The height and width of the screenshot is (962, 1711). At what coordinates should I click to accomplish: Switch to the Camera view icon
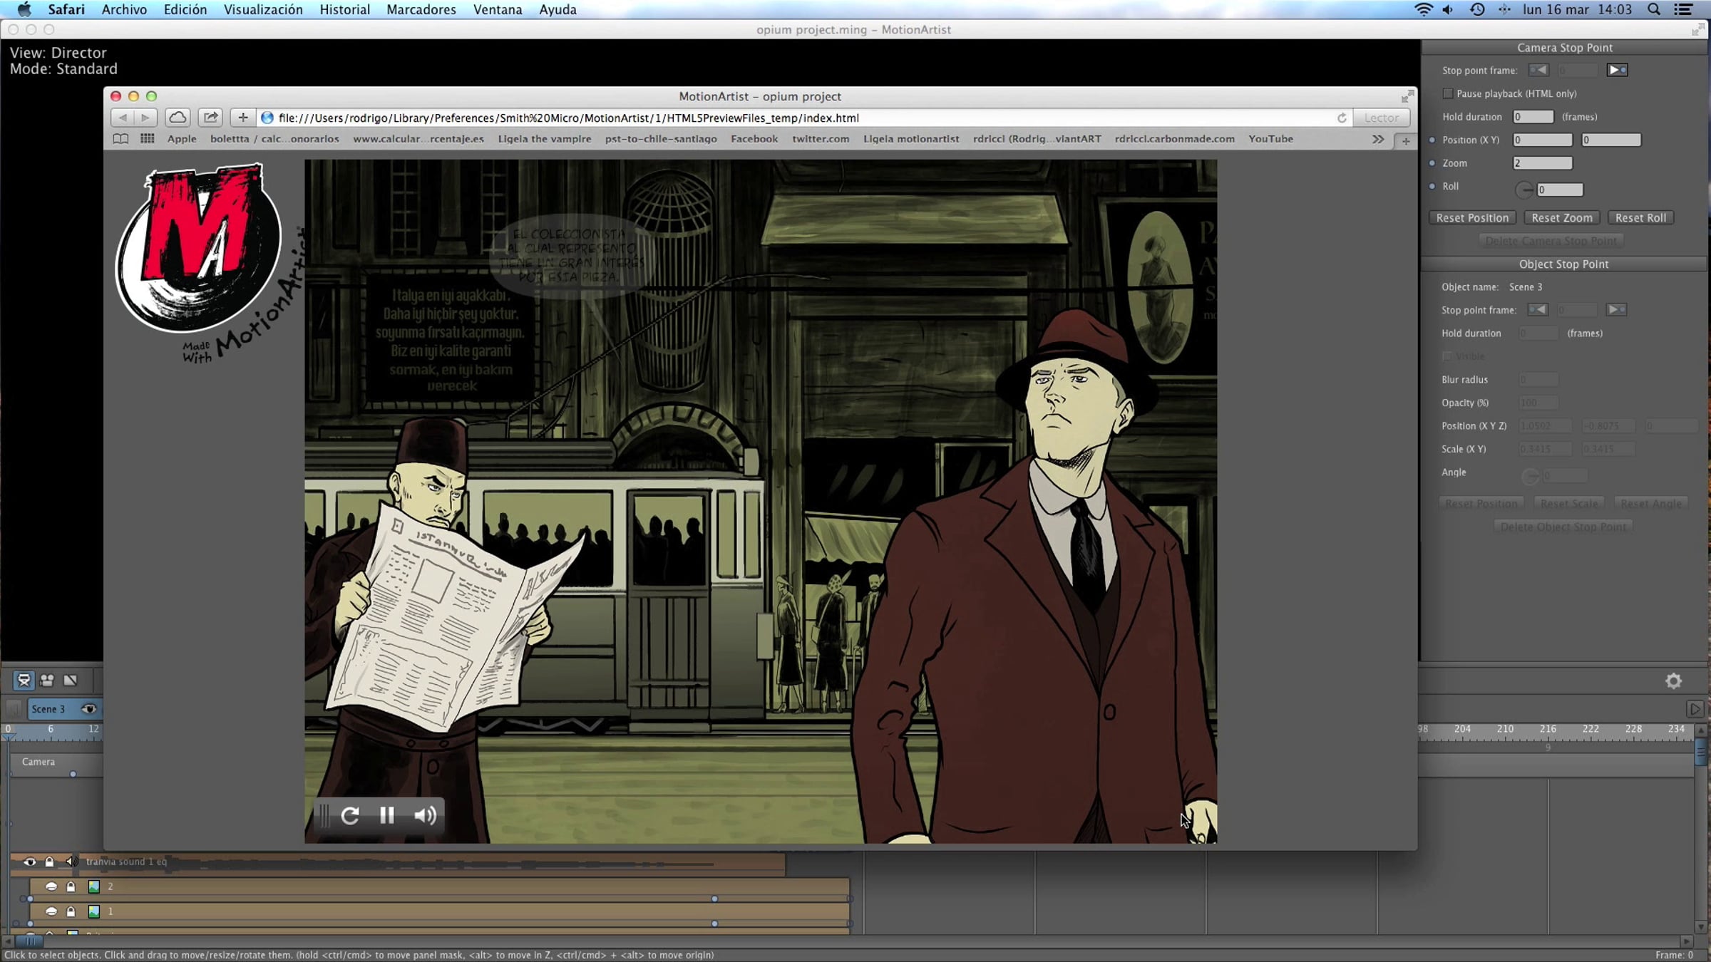point(47,681)
